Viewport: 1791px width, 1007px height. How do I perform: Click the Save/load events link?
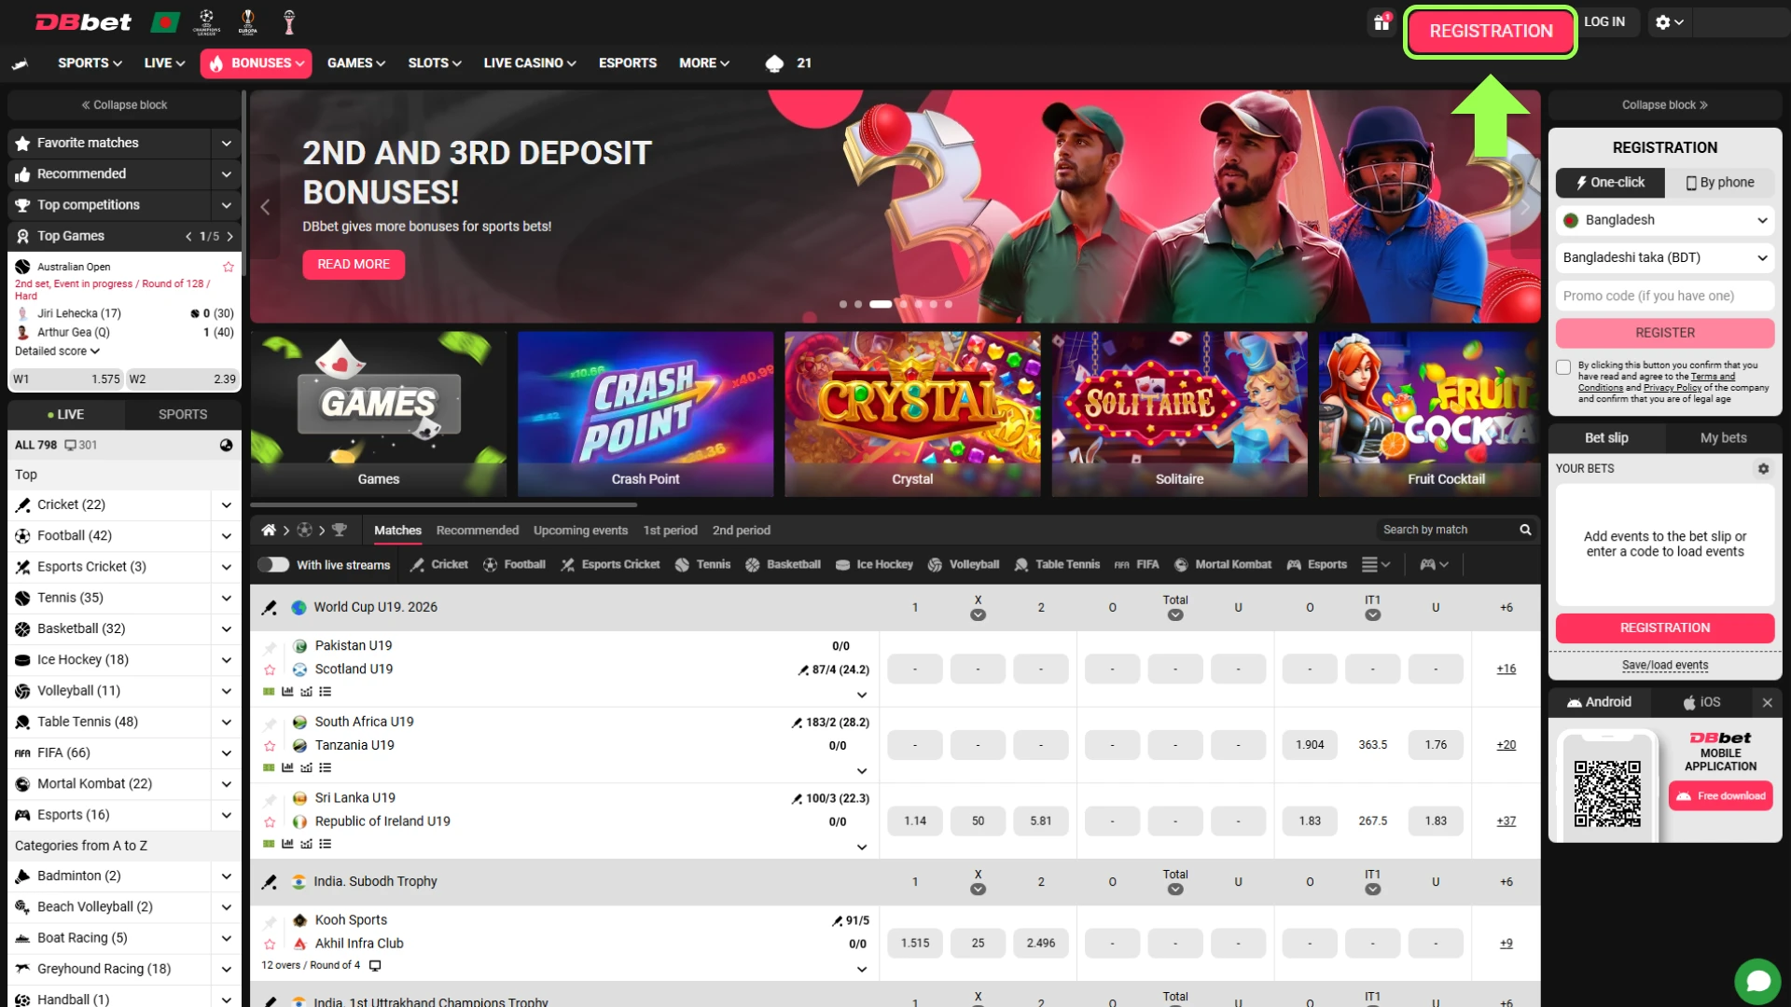[x=1665, y=666]
